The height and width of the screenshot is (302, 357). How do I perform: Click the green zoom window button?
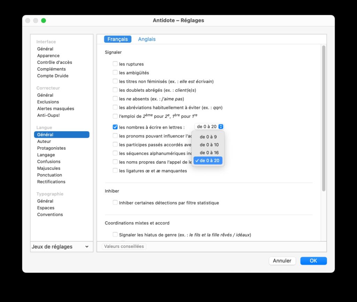click(x=44, y=21)
